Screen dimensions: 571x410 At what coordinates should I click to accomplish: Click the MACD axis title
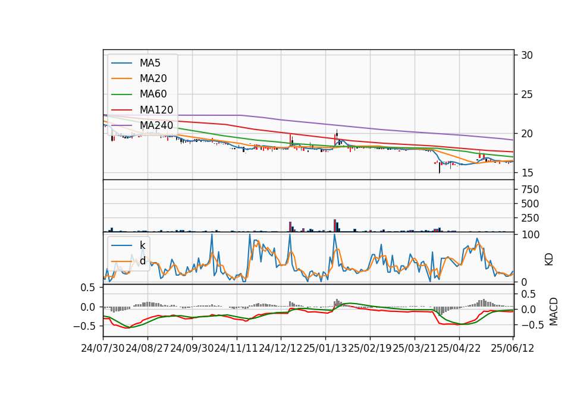click(554, 311)
